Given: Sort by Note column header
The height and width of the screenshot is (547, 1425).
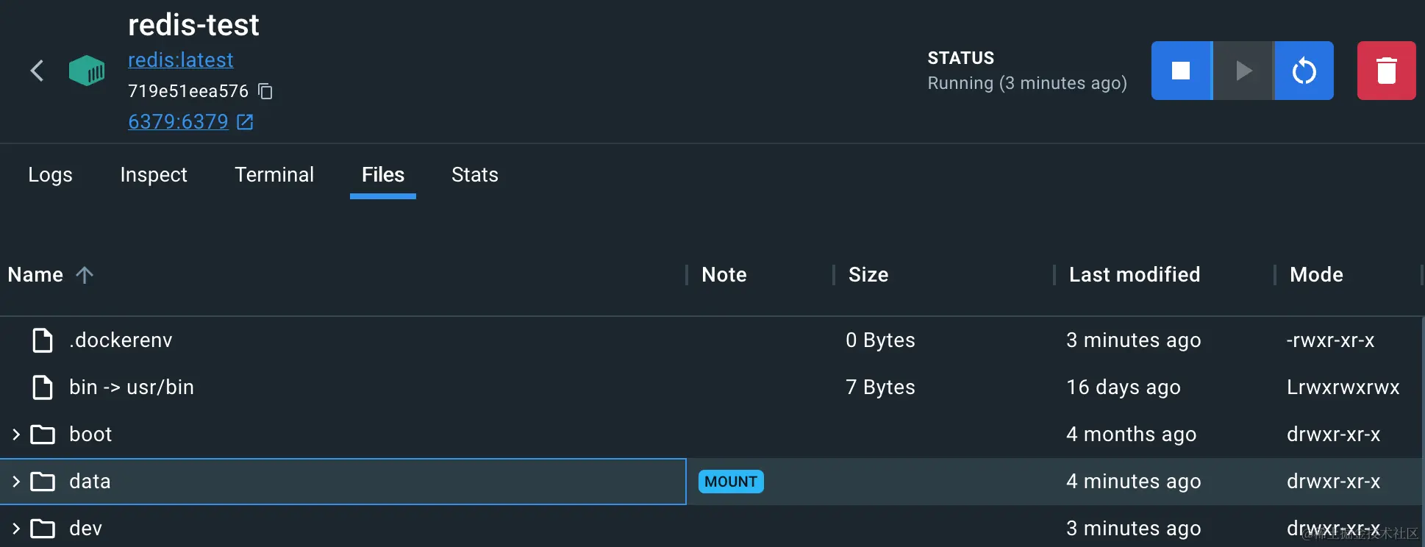Looking at the screenshot, I should tap(724, 274).
